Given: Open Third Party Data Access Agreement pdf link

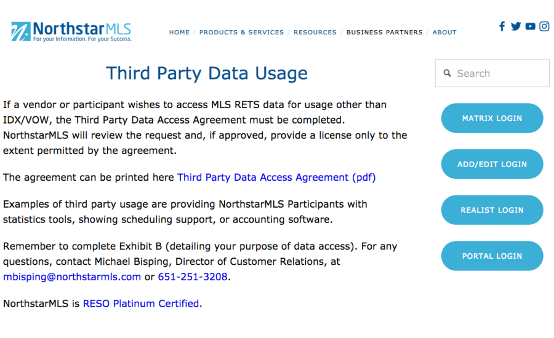Looking at the screenshot, I should pos(276,177).
